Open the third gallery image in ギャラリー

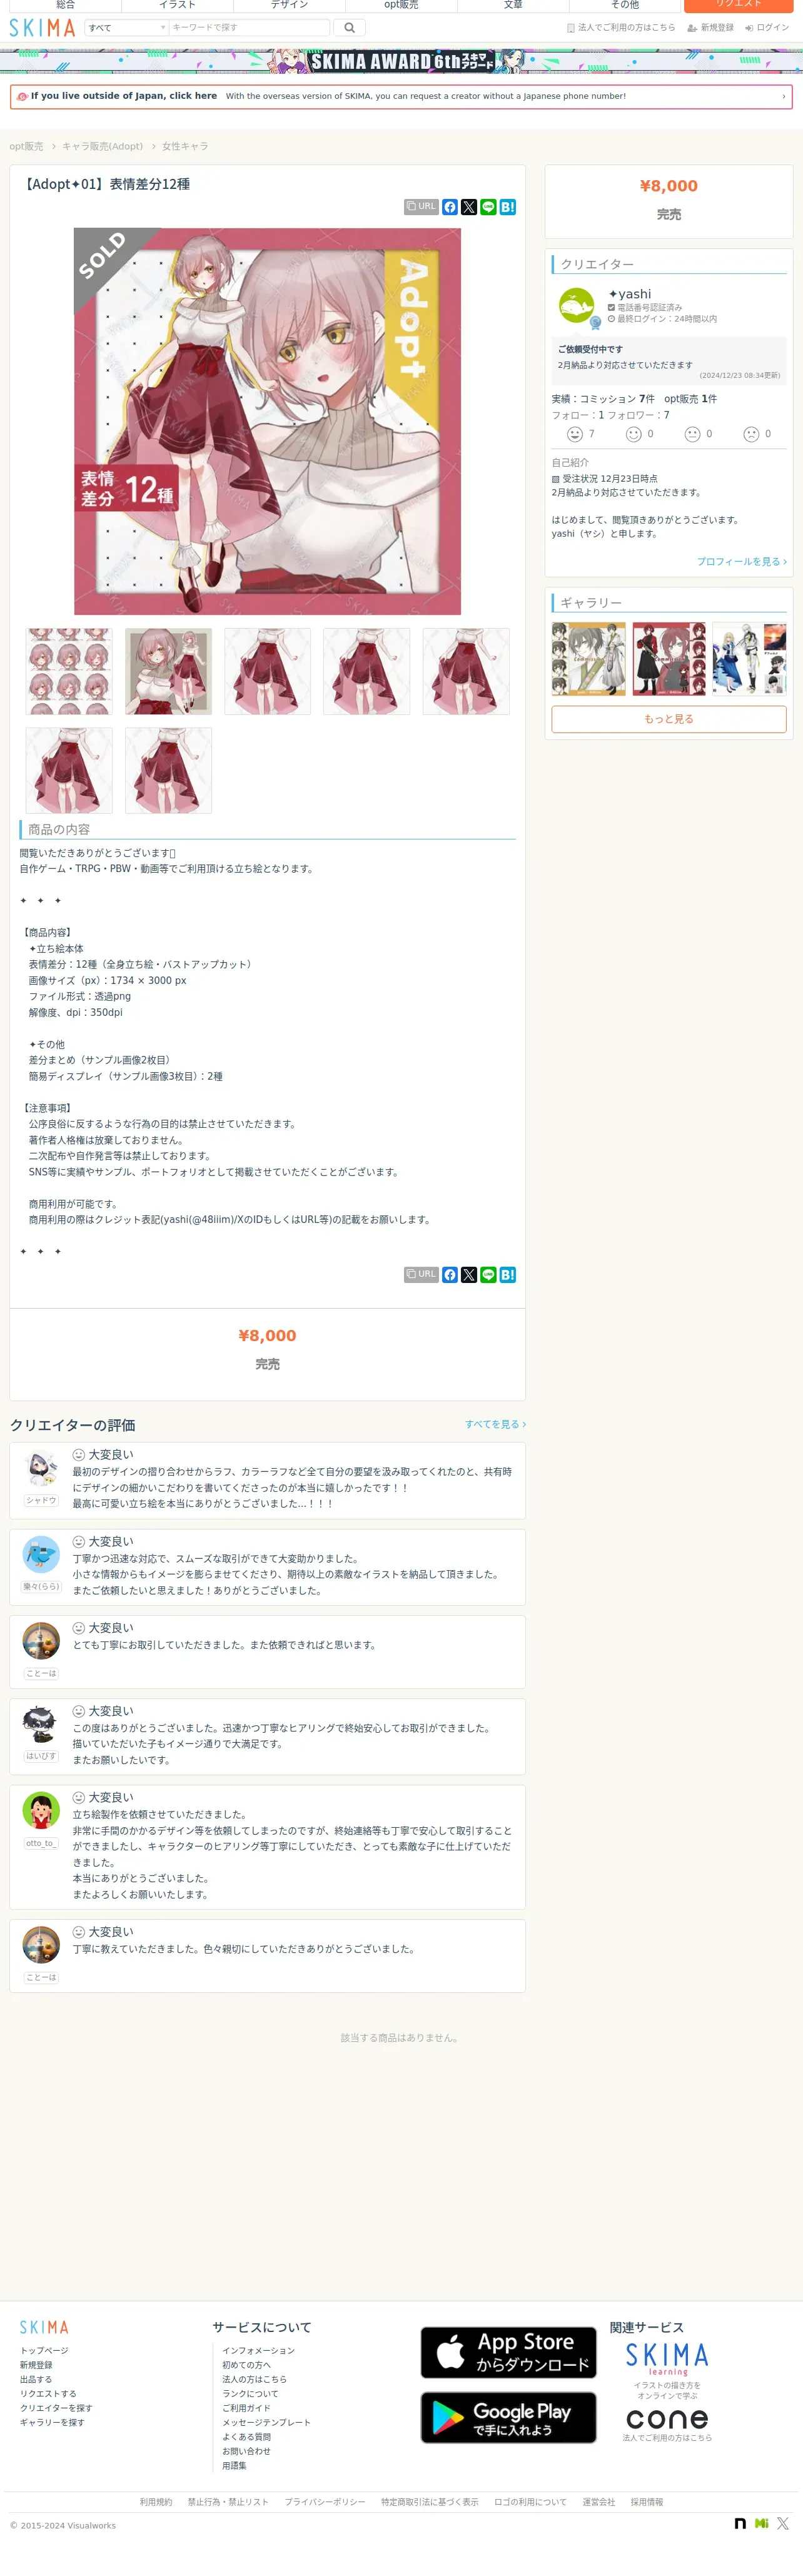click(x=749, y=659)
